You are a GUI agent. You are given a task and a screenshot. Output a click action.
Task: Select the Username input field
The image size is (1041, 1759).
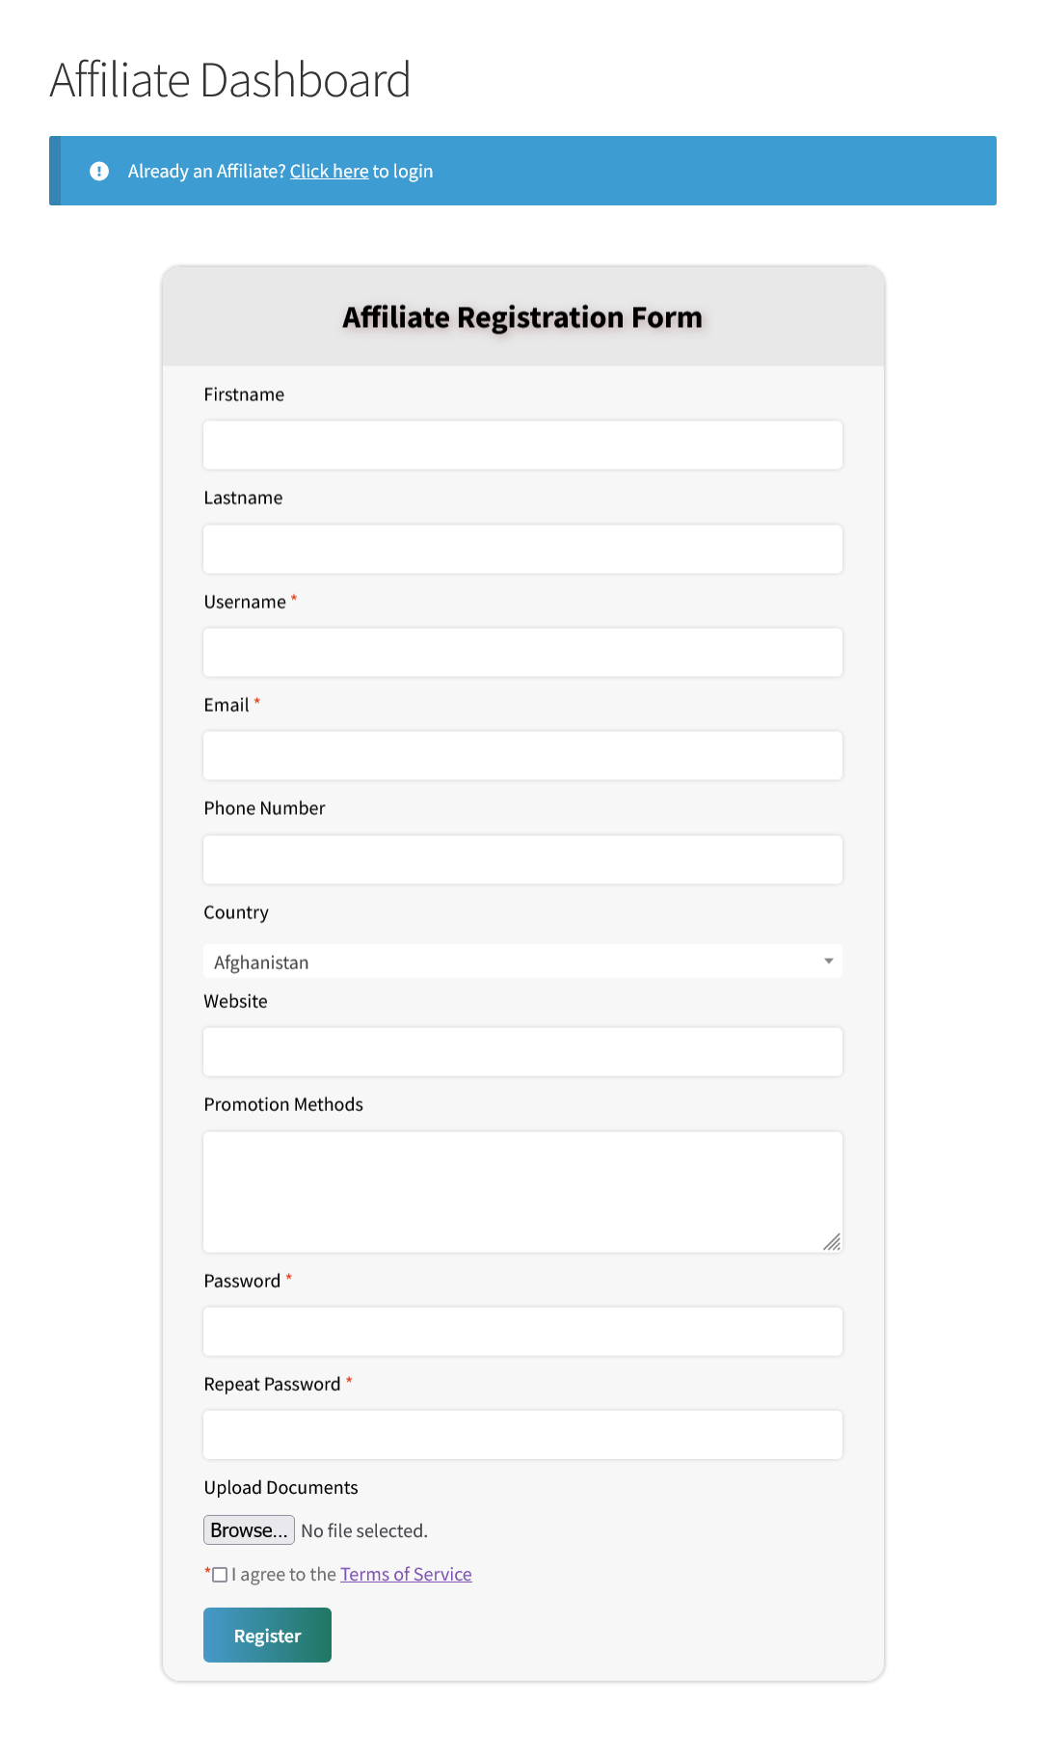click(x=521, y=652)
